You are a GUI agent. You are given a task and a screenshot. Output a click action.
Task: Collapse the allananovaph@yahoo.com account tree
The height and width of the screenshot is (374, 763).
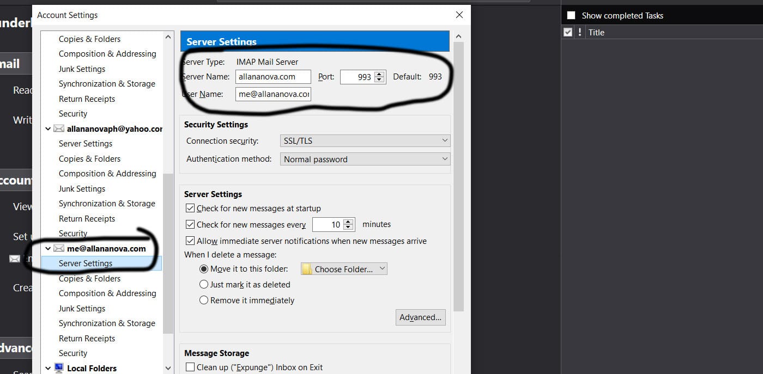pyautogui.click(x=48, y=129)
